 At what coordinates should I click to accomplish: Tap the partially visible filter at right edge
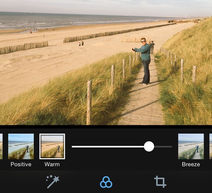point(210,146)
